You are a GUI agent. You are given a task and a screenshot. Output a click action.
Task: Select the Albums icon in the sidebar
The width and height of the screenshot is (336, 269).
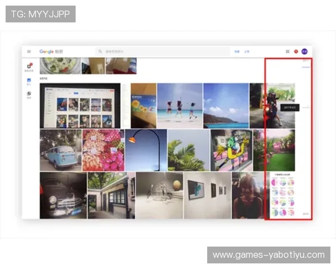[29, 94]
